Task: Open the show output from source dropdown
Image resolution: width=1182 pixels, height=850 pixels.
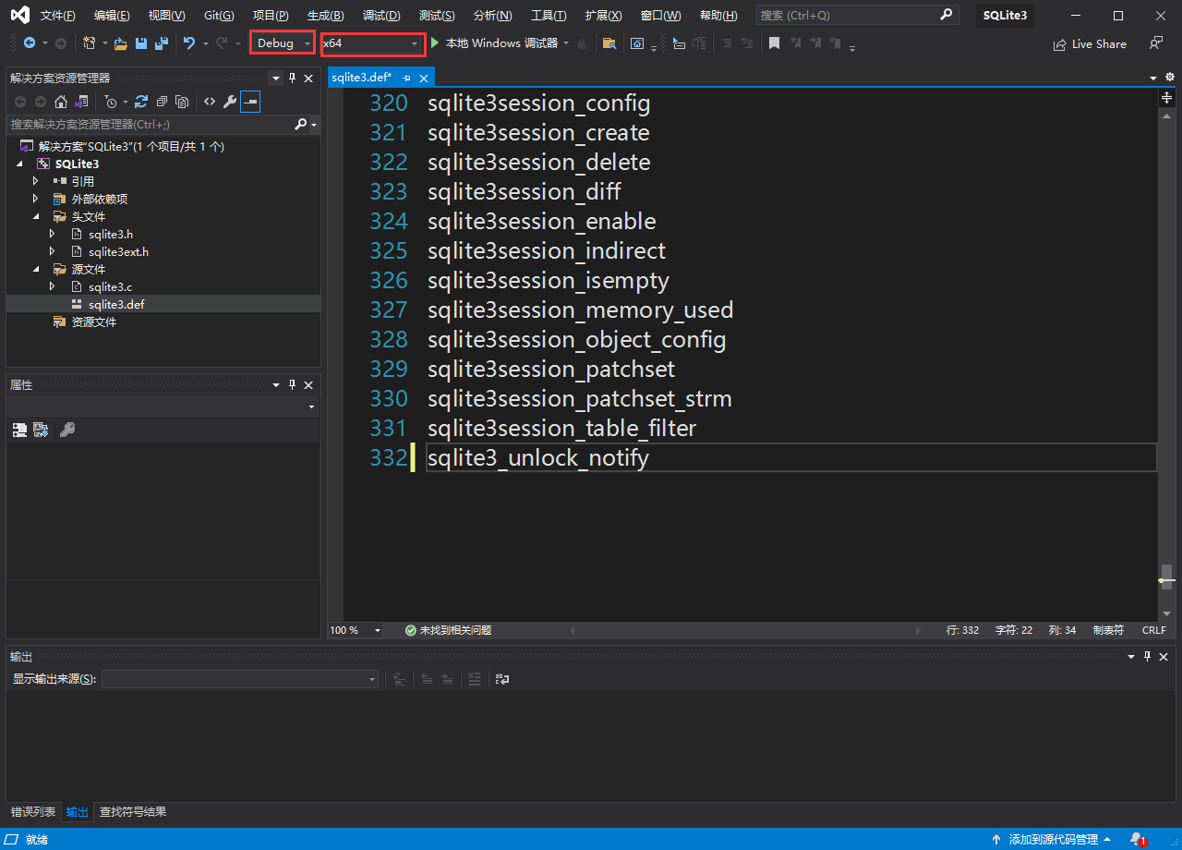Action: pos(240,679)
